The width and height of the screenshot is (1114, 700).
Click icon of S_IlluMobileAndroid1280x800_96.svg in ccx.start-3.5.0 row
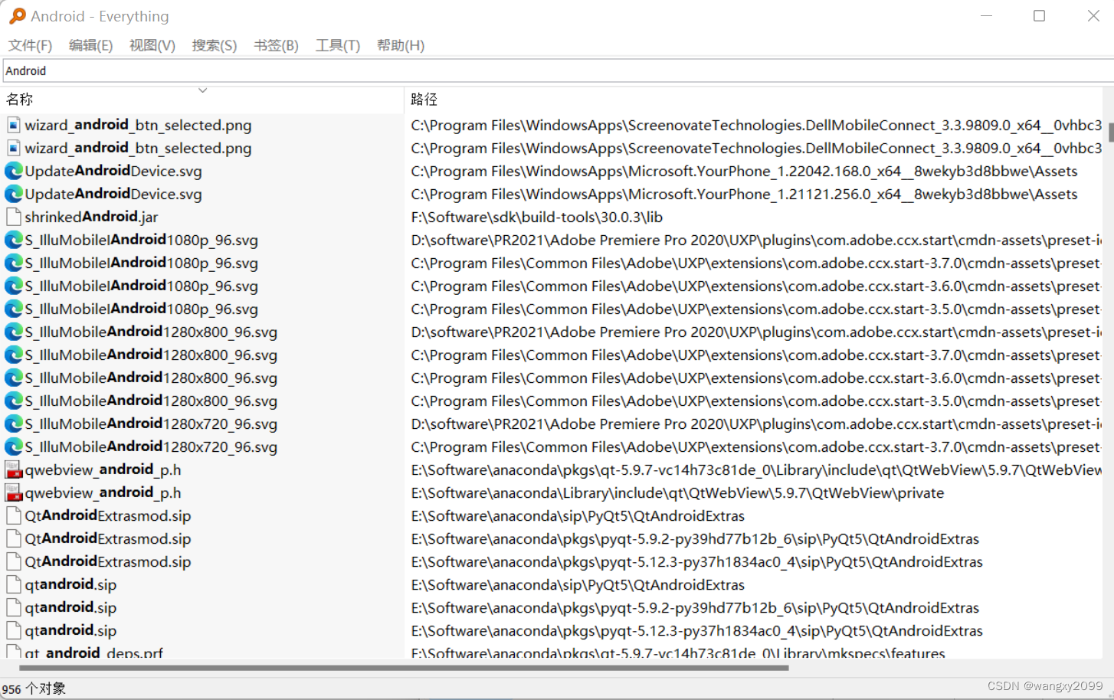coord(14,401)
